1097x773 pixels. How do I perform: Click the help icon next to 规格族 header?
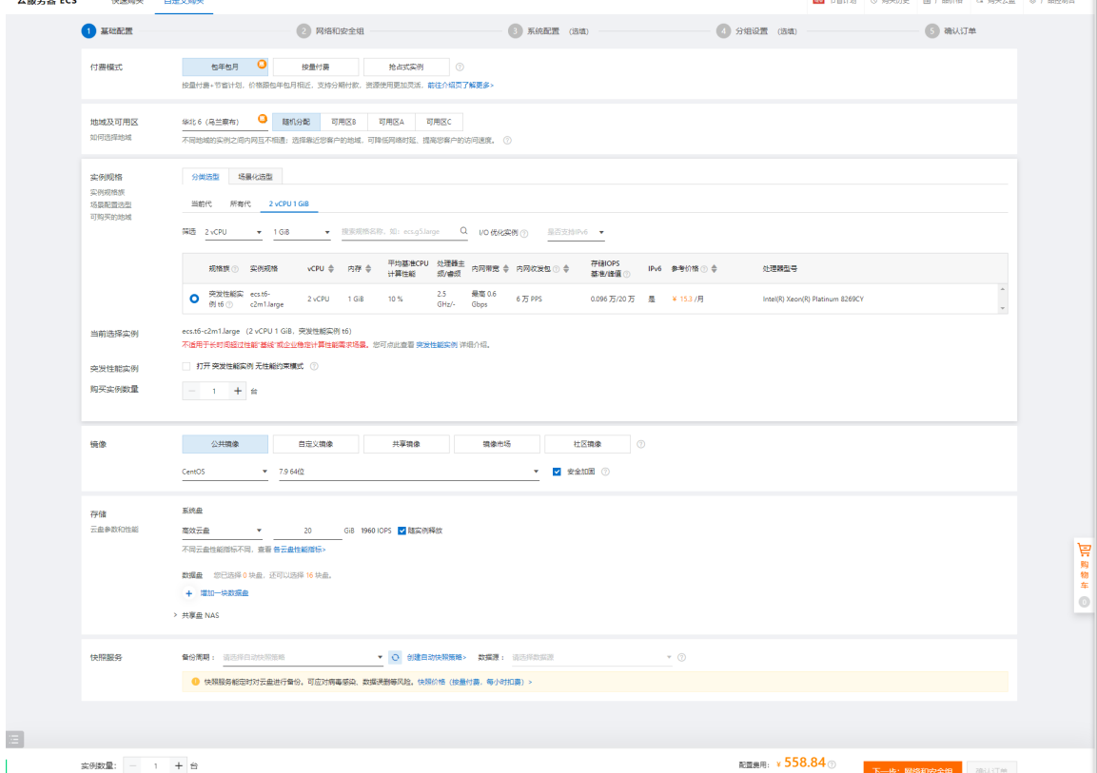235,269
